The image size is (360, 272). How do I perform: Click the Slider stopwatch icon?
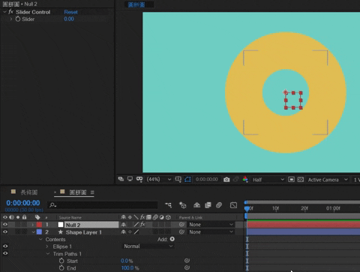coord(18,19)
